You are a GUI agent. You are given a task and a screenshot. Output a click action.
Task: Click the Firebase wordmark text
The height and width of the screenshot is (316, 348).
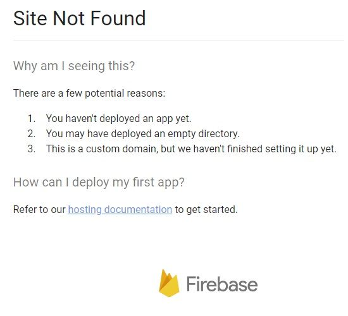pos(222,284)
